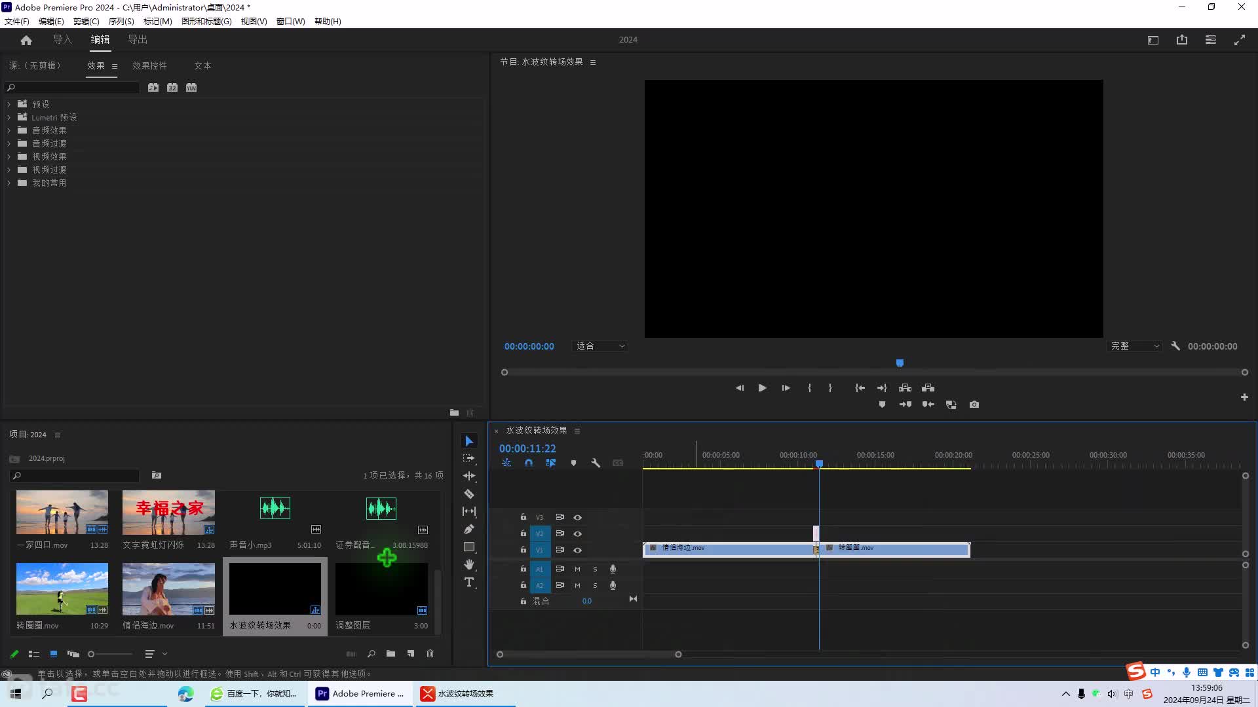Select the Pen tool
Screen dimensions: 1258x707
click(x=469, y=529)
